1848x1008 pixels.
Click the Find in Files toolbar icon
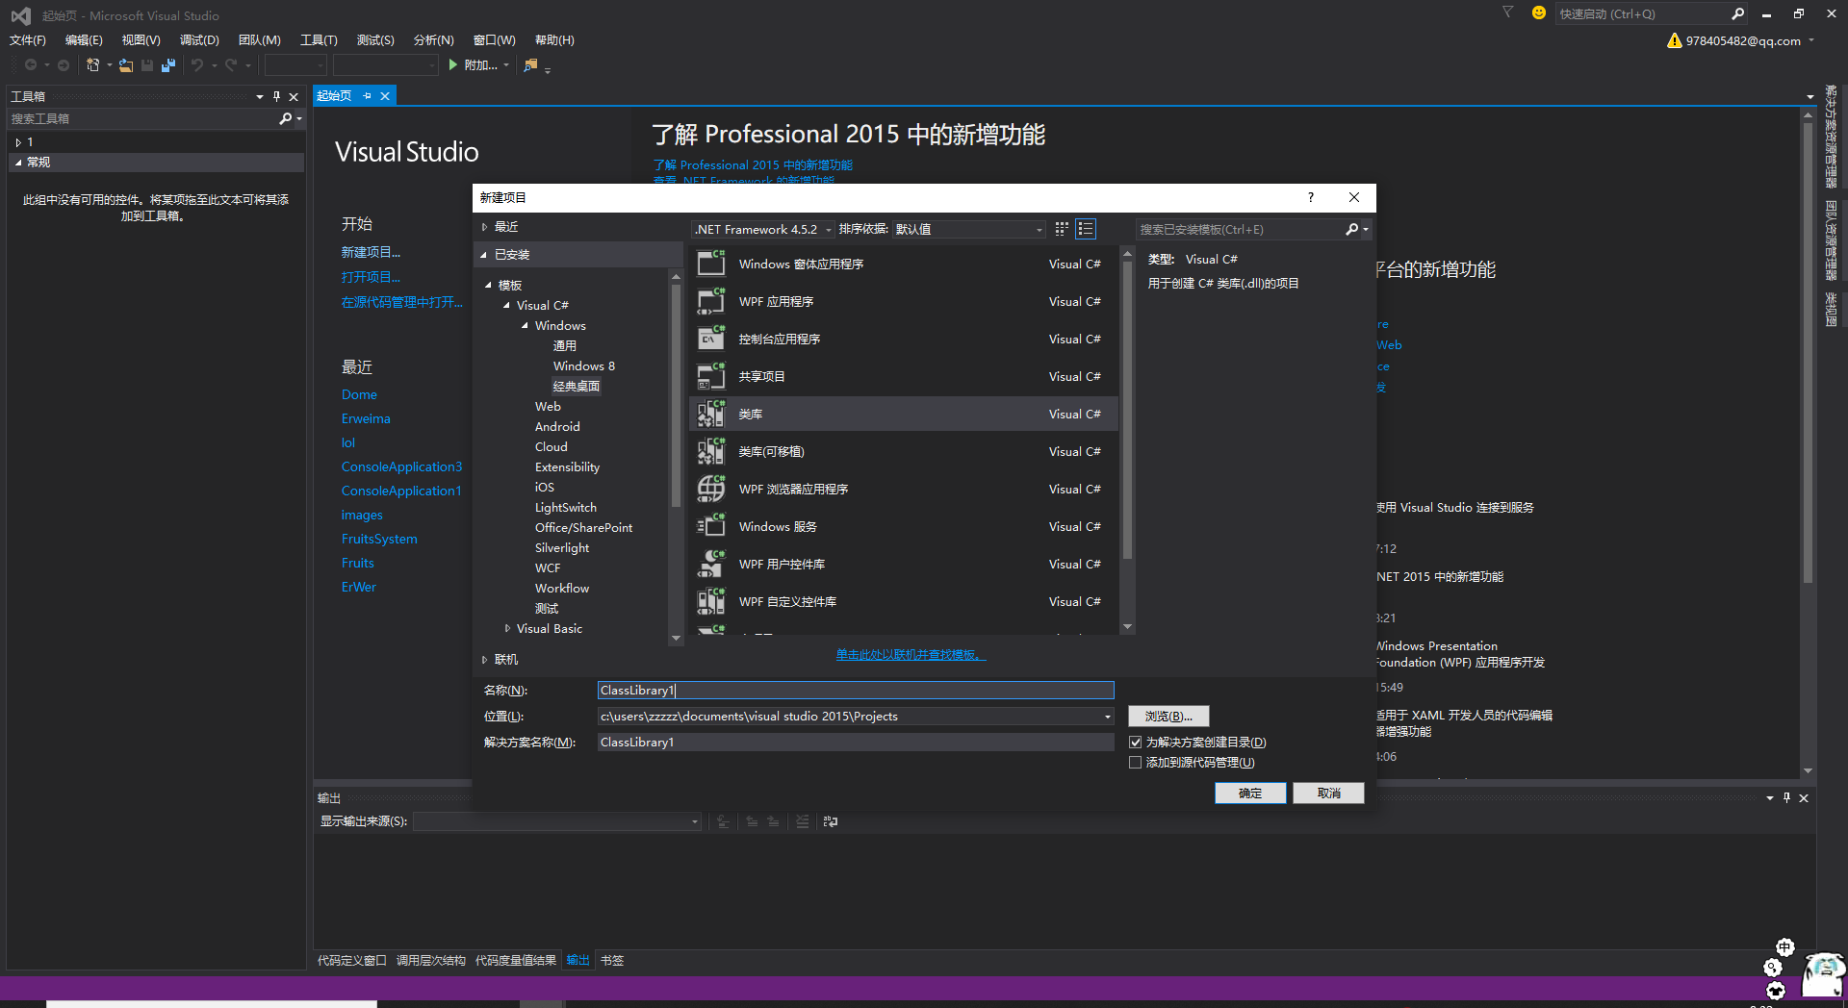coord(530,65)
